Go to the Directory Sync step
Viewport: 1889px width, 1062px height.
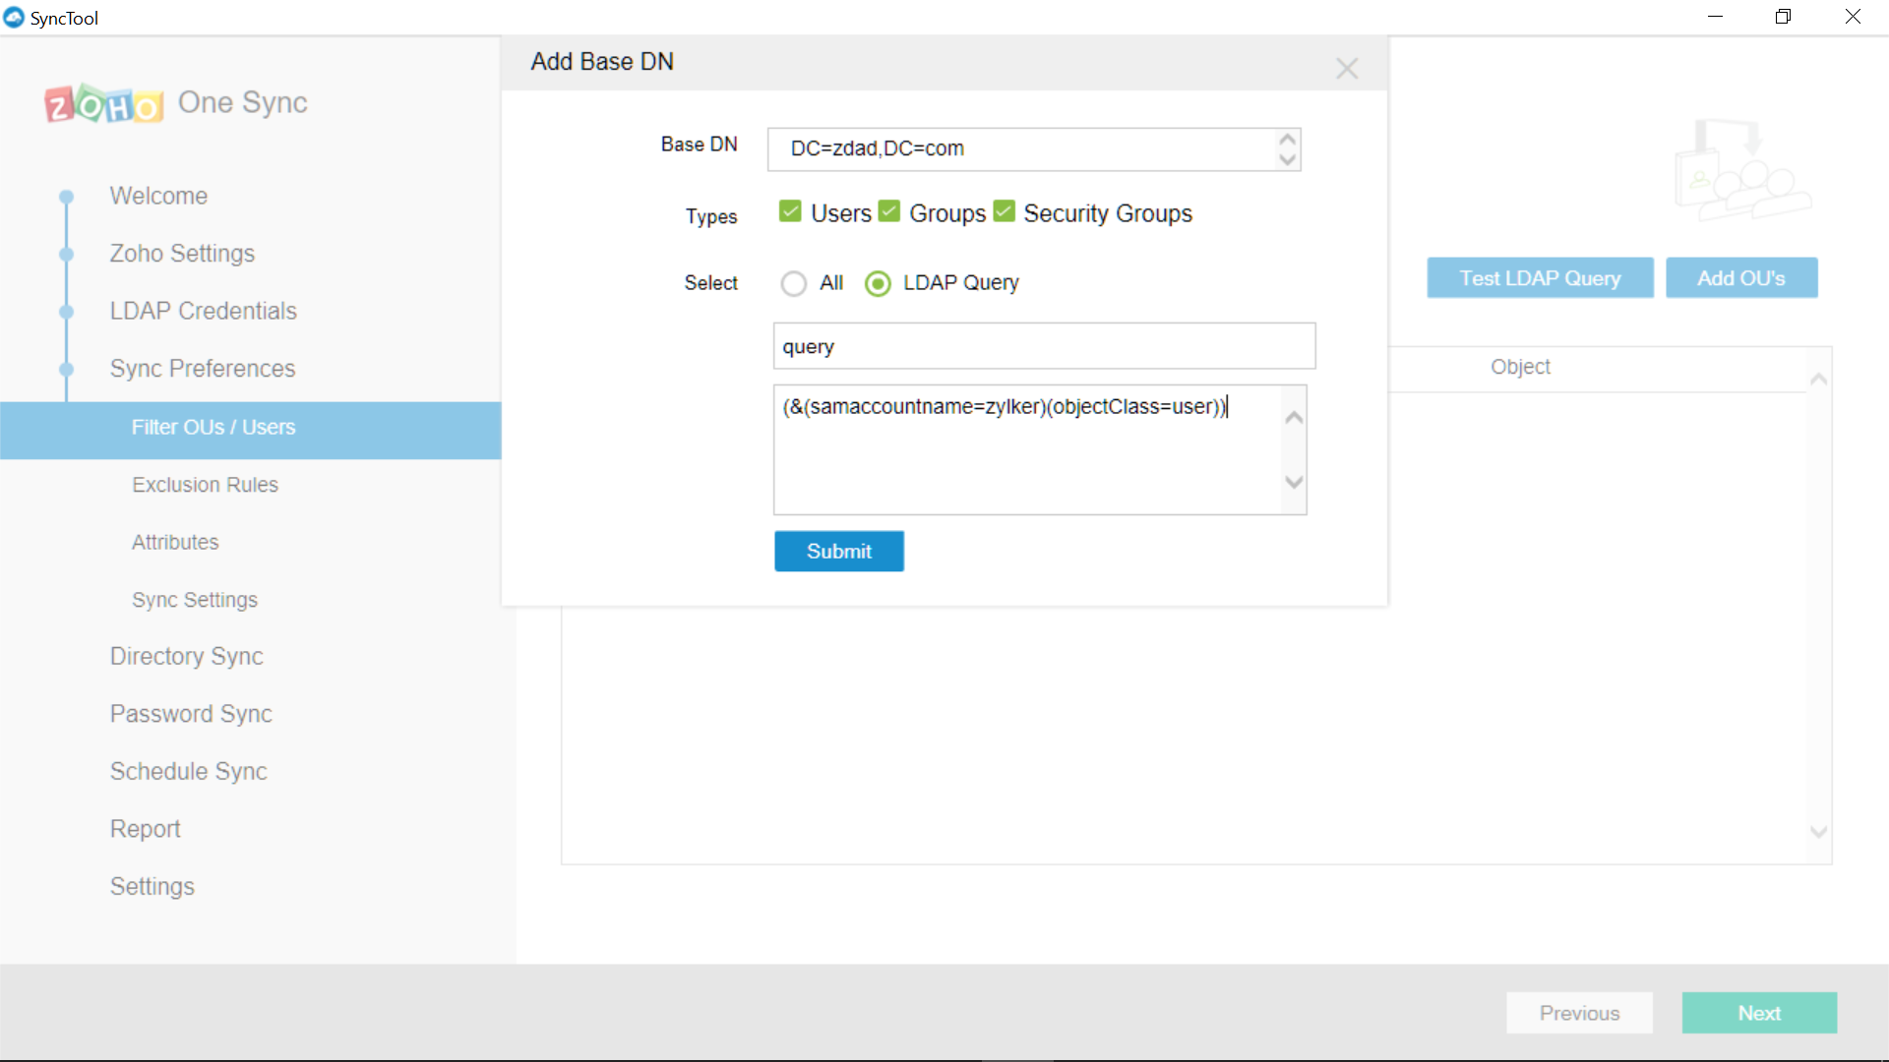pos(186,657)
